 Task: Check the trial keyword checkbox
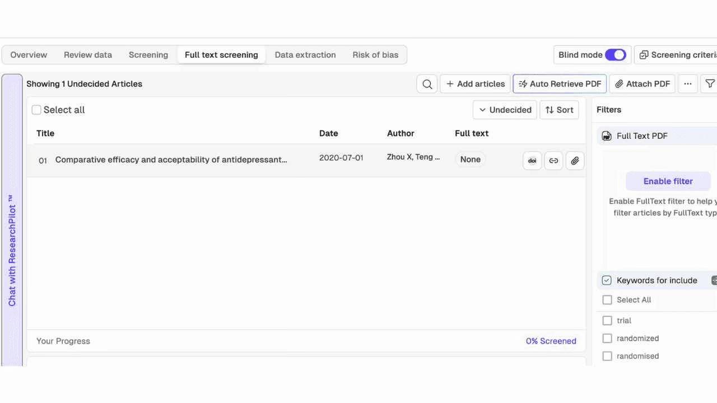tap(607, 321)
